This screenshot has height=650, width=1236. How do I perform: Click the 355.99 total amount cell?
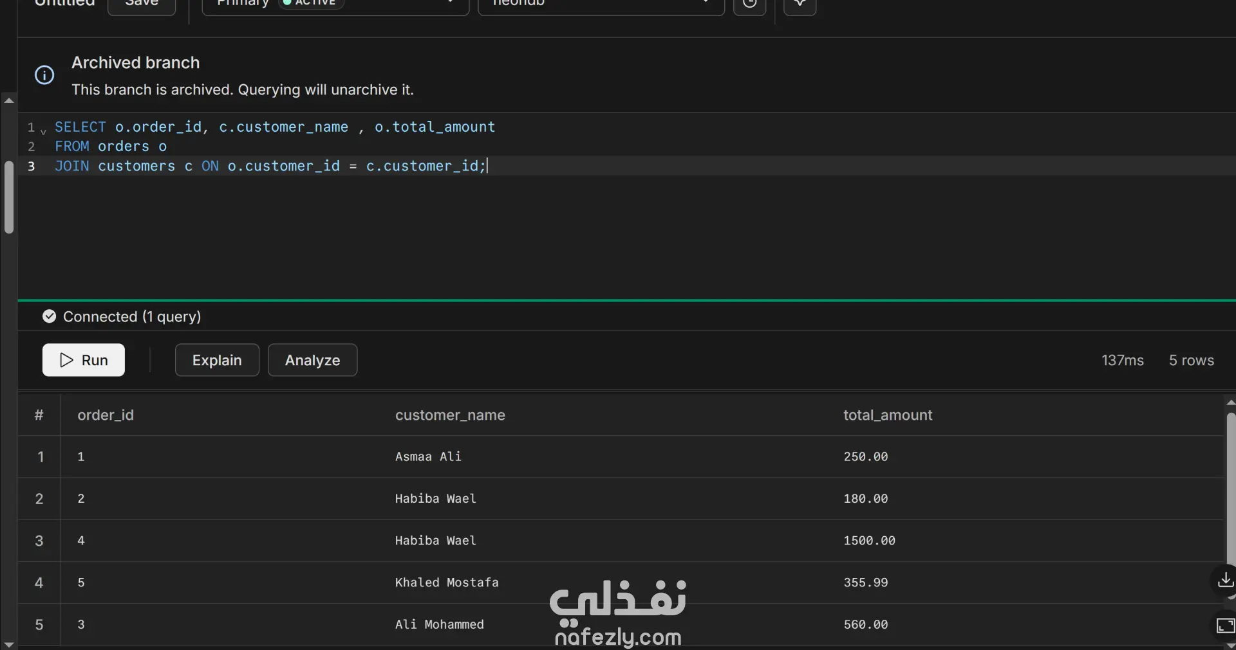coord(866,582)
